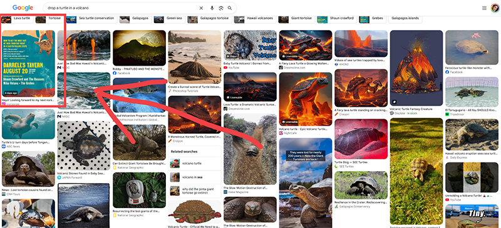Choose the 'Green sea' chip
This screenshot has height=228, width=501.
tap(169, 19)
